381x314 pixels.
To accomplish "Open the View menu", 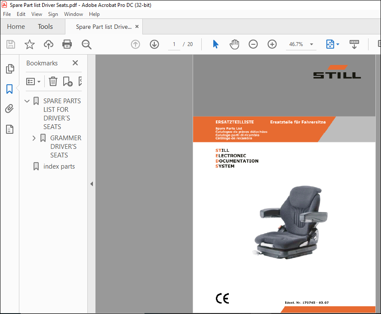I will 37,14.
